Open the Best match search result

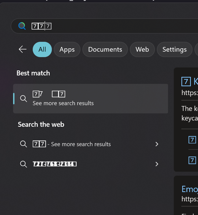point(90,99)
